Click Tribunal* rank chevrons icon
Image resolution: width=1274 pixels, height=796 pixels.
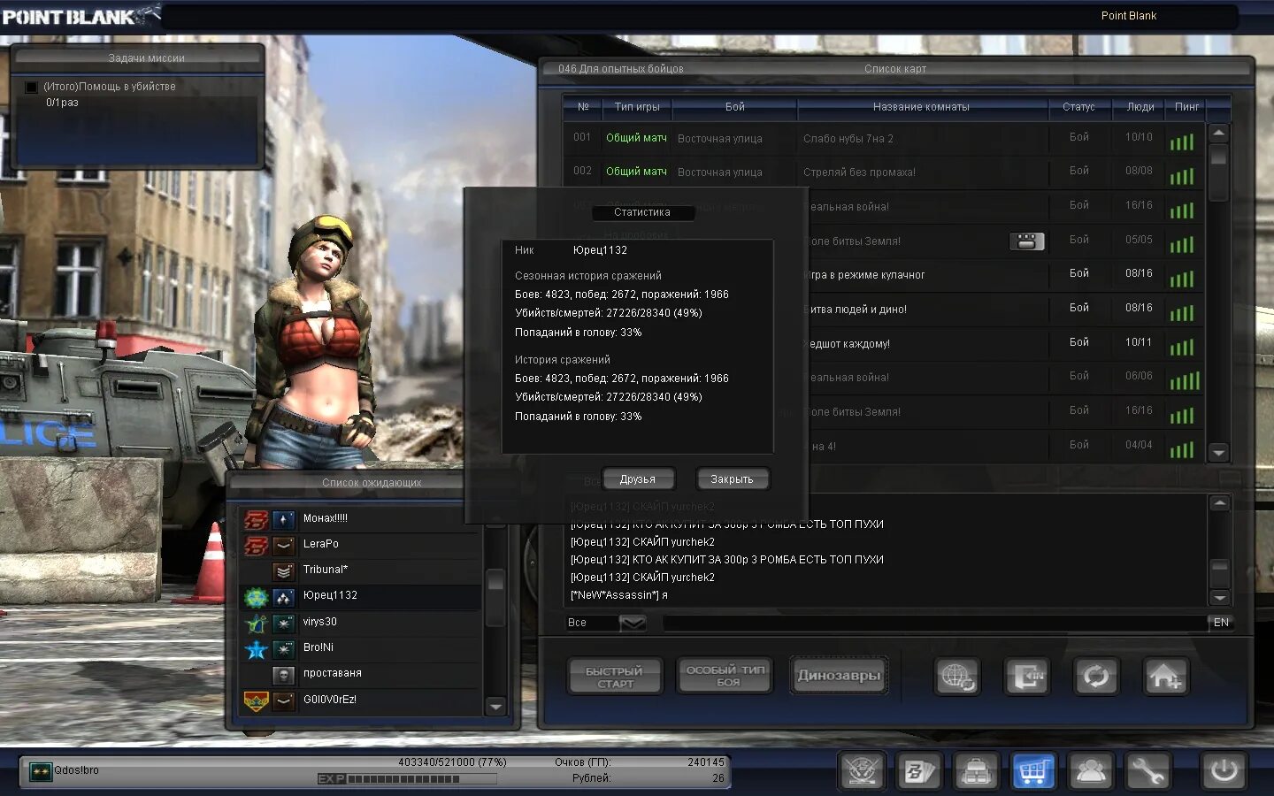[x=283, y=570]
